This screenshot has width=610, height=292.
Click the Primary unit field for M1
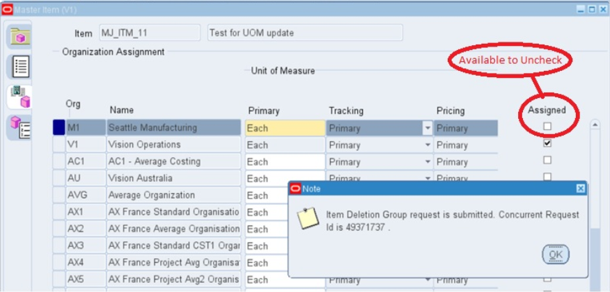pos(284,129)
